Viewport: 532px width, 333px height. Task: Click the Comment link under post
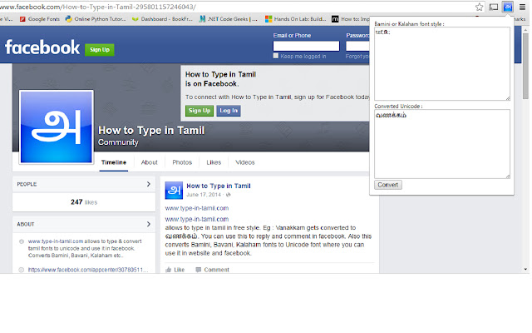coord(216,270)
